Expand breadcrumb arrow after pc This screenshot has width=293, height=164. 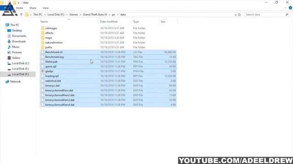[118, 15]
